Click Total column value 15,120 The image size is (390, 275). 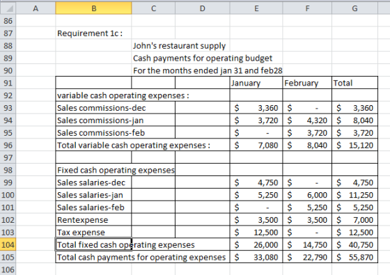point(354,145)
